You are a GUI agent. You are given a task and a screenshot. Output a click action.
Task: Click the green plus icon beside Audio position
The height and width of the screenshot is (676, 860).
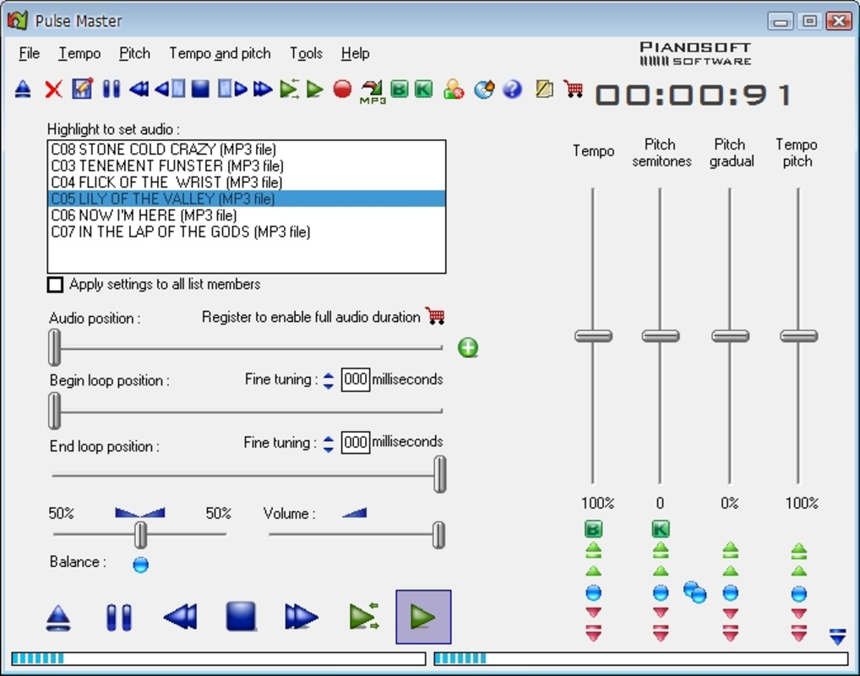[x=468, y=347]
